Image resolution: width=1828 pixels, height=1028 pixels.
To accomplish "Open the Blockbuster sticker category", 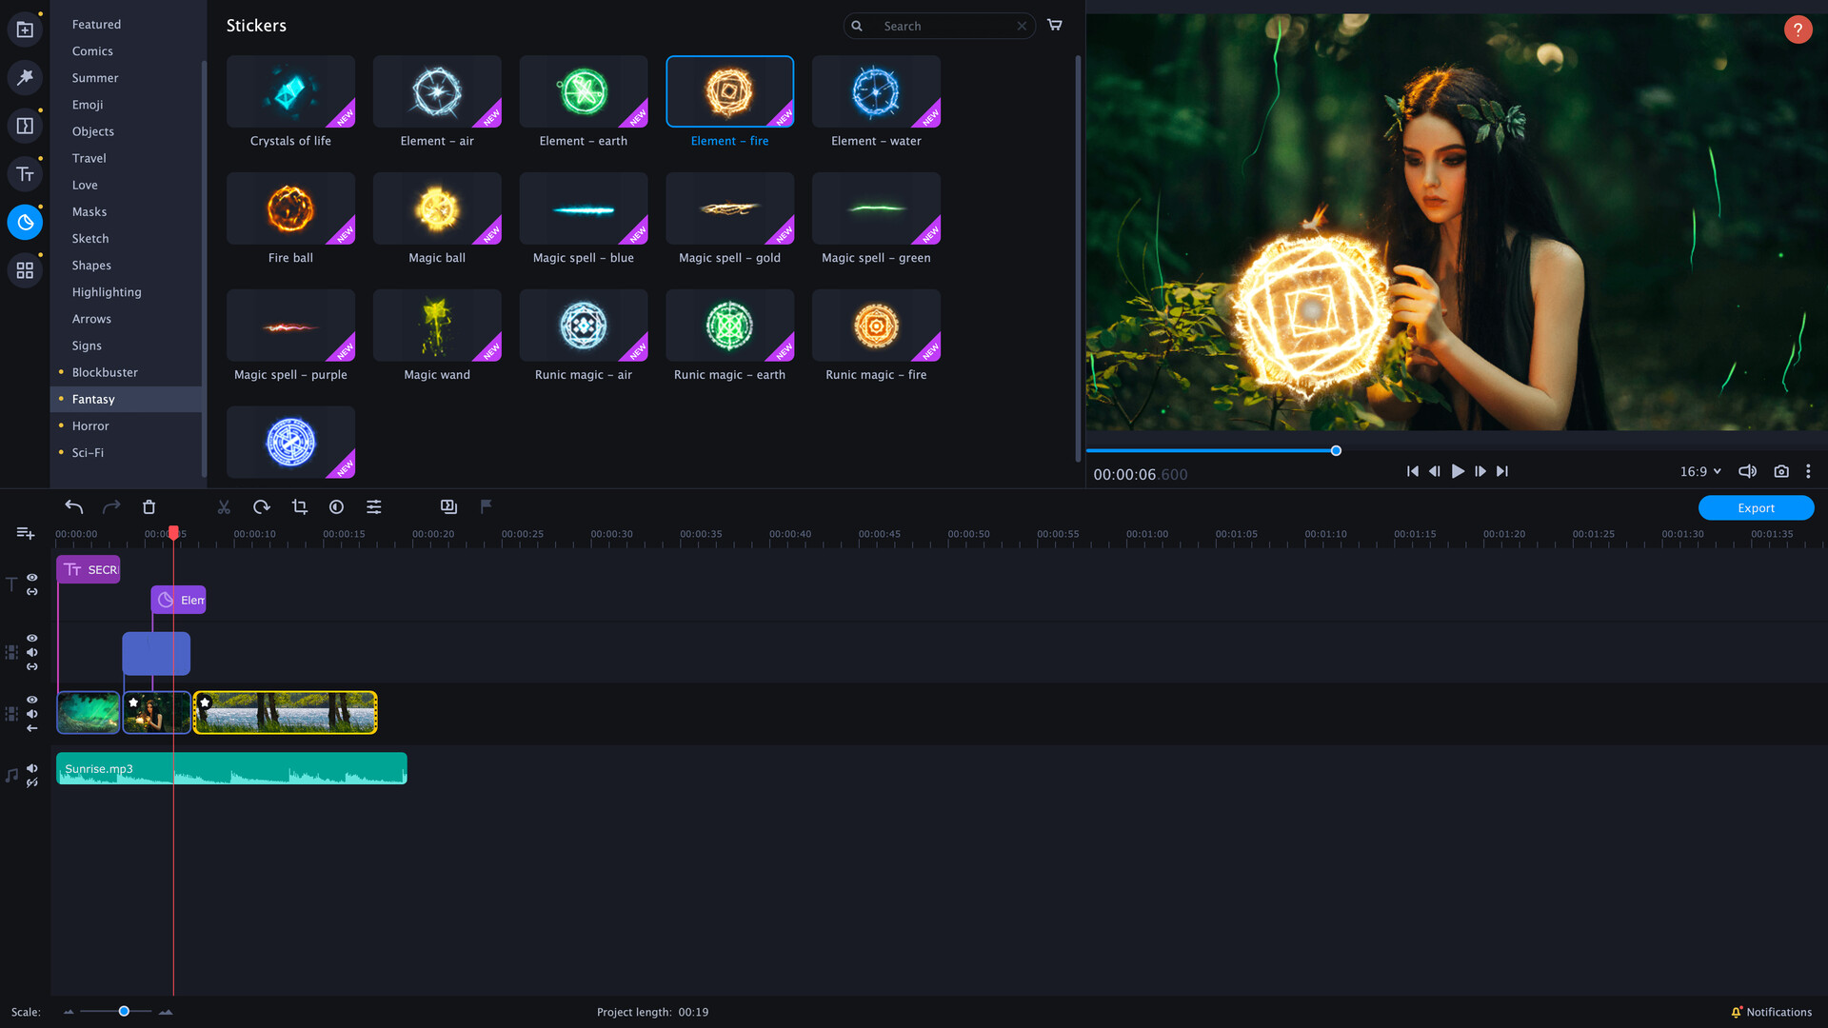I will (x=104, y=371).
